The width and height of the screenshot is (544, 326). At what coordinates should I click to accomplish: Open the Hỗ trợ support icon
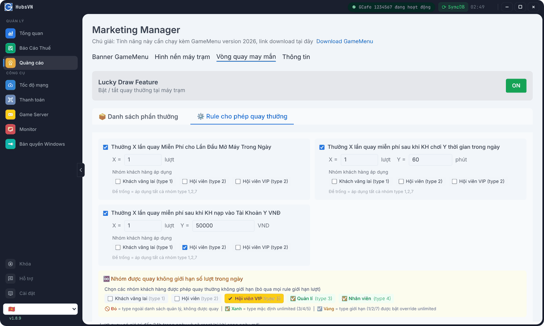(10, 279)
